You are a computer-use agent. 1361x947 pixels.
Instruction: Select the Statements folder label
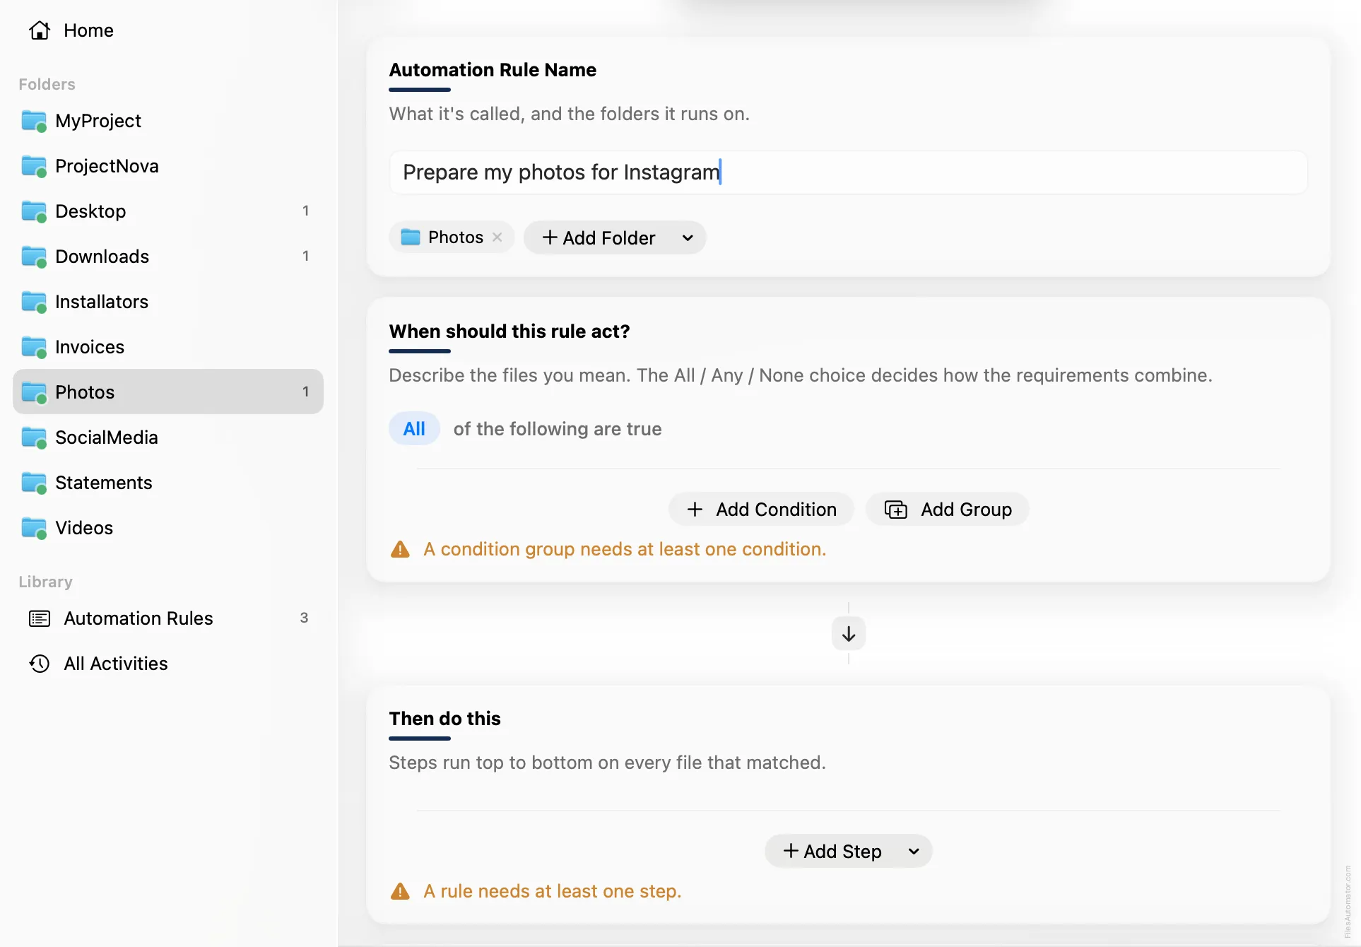tap(103, 483)
